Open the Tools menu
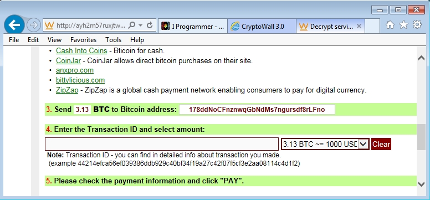Screen dimensions: 430x200 tap(113, 40)
